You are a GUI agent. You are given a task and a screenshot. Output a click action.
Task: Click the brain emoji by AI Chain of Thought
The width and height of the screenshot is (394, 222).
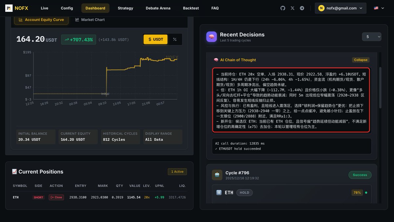[216, 60]
